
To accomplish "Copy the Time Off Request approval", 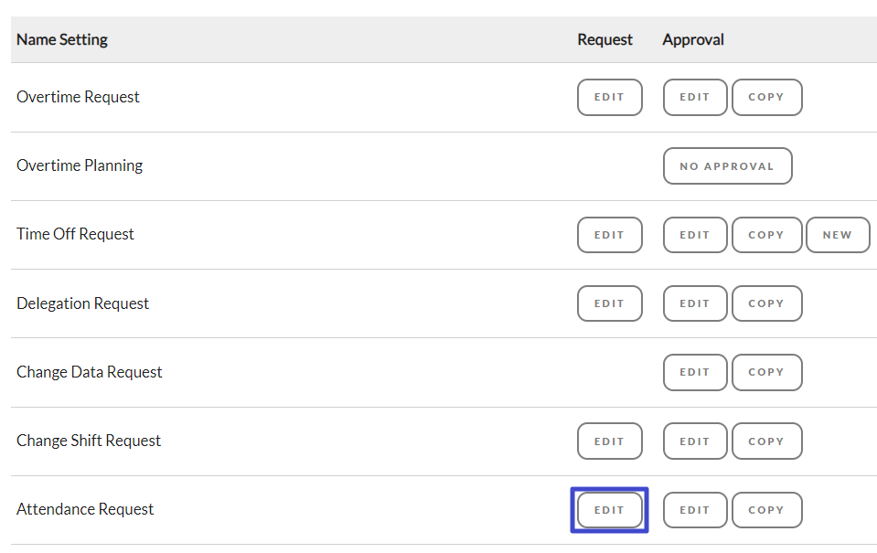I will click(767, 235).
